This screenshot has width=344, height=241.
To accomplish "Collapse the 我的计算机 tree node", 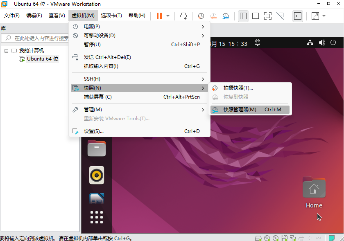I will pos(7,51).
